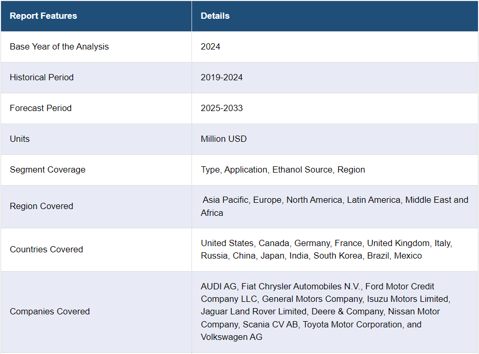This screenshot has height=354, width=479.
Task: Click the 2024 base year value
Action: pyautogui.click(x=210, y=47)
